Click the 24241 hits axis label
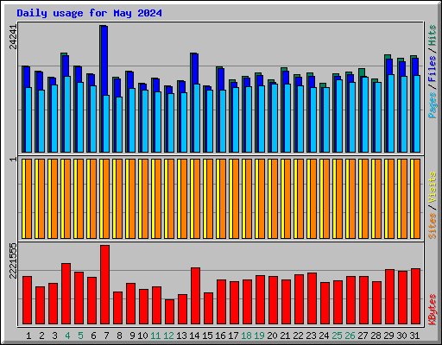442x345 pixels. click(13, 36)
